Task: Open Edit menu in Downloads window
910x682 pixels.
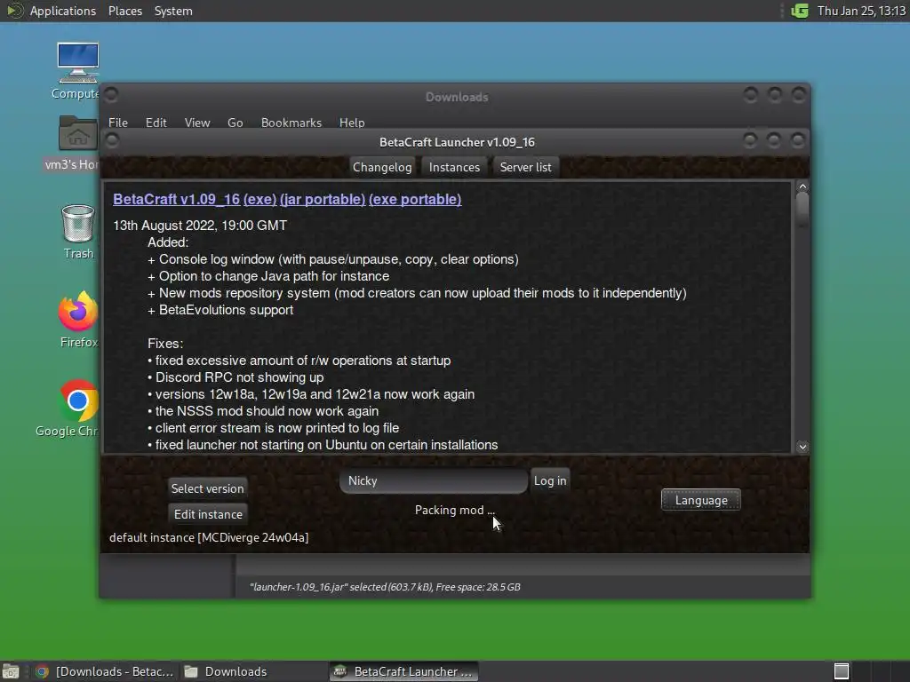Action: [x=156, y=123]
